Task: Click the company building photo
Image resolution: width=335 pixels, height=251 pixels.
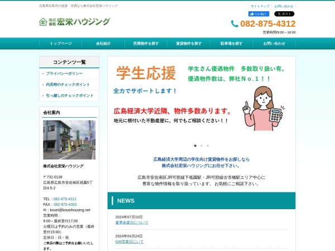Action: pyautogui.click(x=69, y=140)
